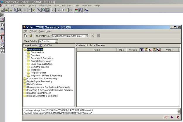Click the Open Project folder icon in CORE Generator
The height and width of the screenshot is (122, 183).
click(x=31, y=36)
